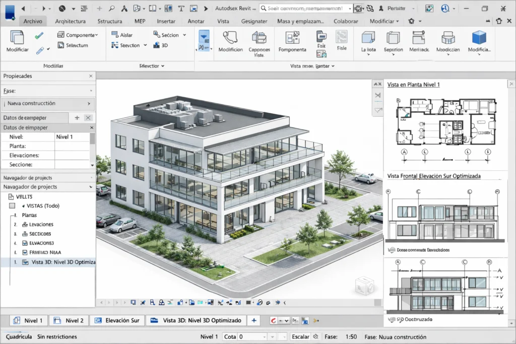
Task: Toggle the Seevction dropdown checkmark arrow
Action: coord(145,45)
